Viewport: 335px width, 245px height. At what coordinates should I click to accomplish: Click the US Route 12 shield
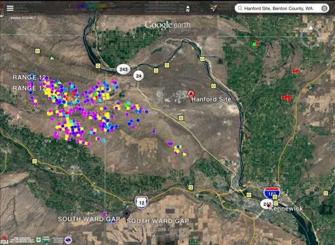point(142,203)
